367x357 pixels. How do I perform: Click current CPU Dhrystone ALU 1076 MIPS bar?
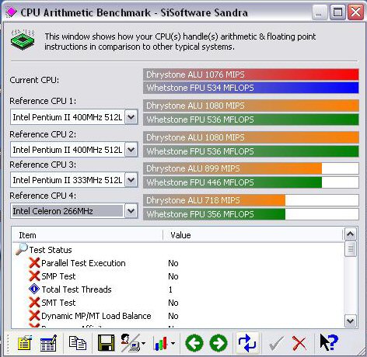(251, 75)
